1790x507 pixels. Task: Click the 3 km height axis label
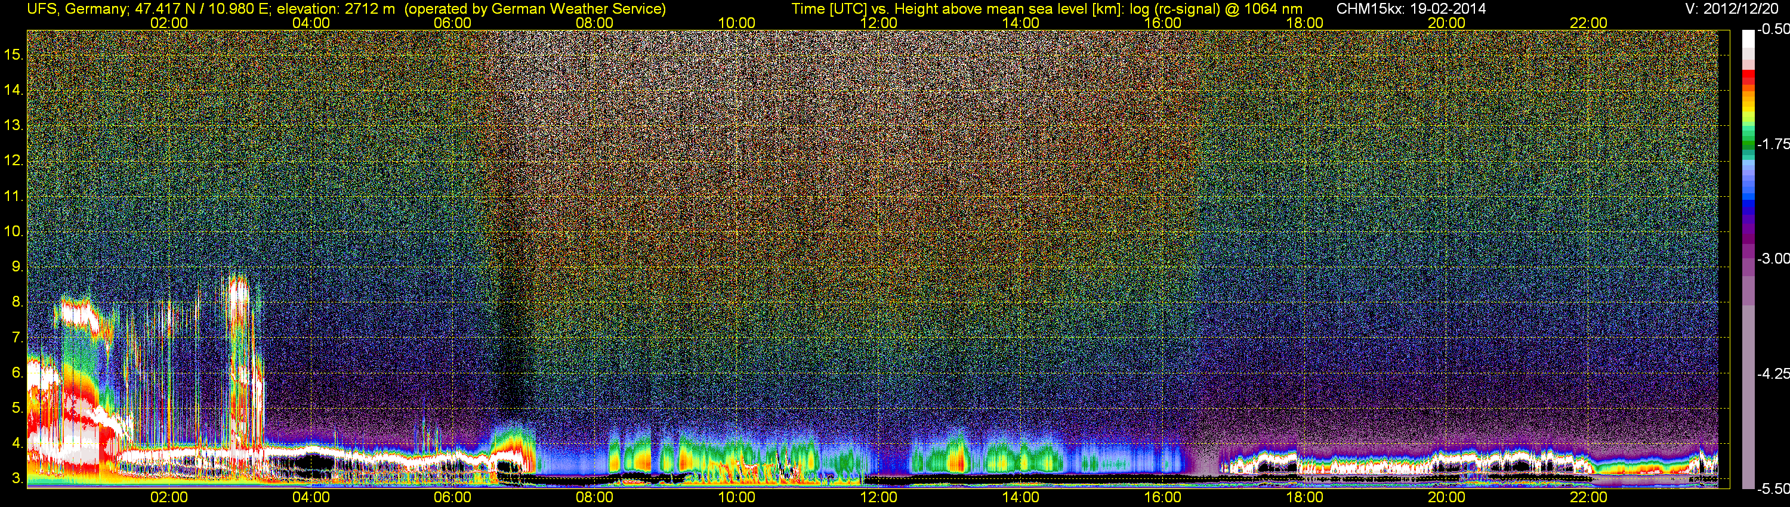[x=16, y=478]
